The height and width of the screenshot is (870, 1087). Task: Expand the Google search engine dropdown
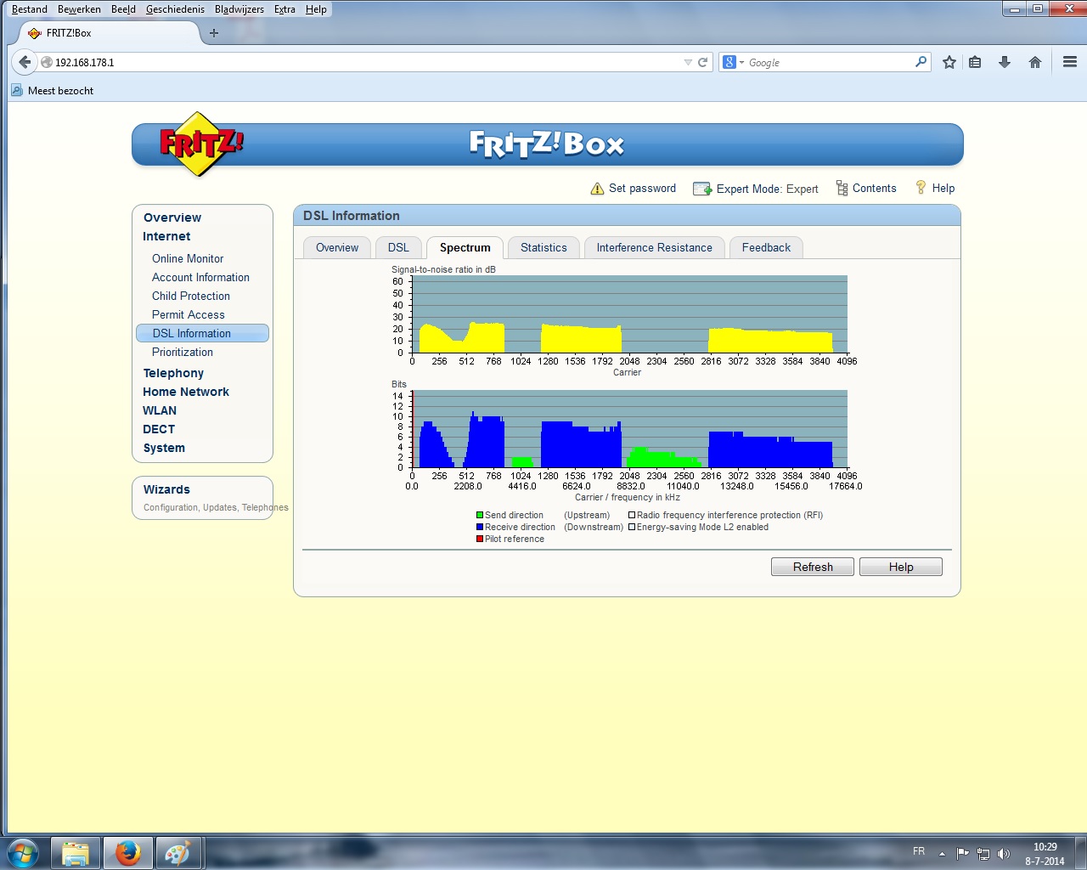pos(732,62)
